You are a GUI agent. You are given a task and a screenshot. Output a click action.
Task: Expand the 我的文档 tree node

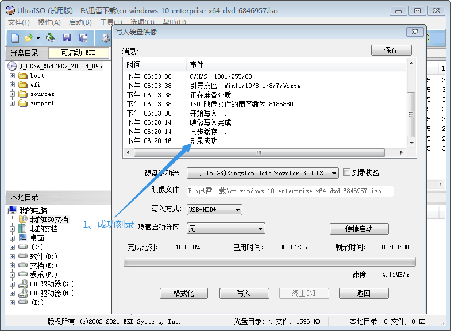click(x=12, y=229)
